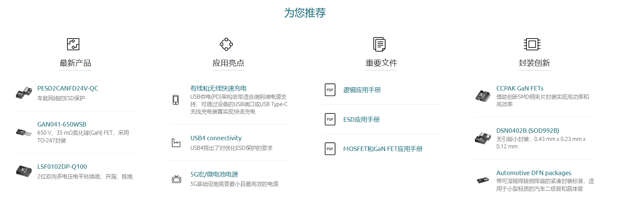The width and height of the screenshot is (618, 204).
Task: Click the CCPAK GaN FETs chip thumbnail
Action: click(x=483, y=96)
